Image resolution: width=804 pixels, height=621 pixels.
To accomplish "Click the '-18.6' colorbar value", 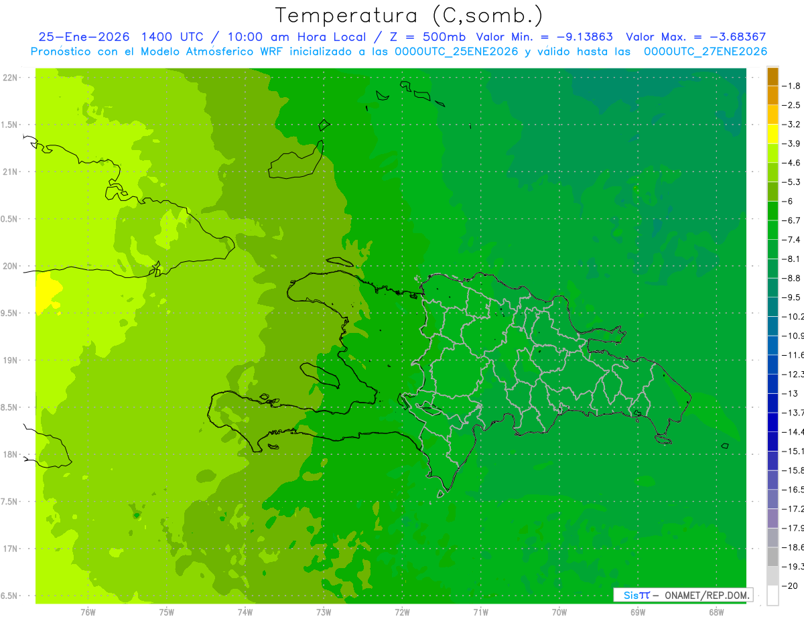I will pos(793,547).
